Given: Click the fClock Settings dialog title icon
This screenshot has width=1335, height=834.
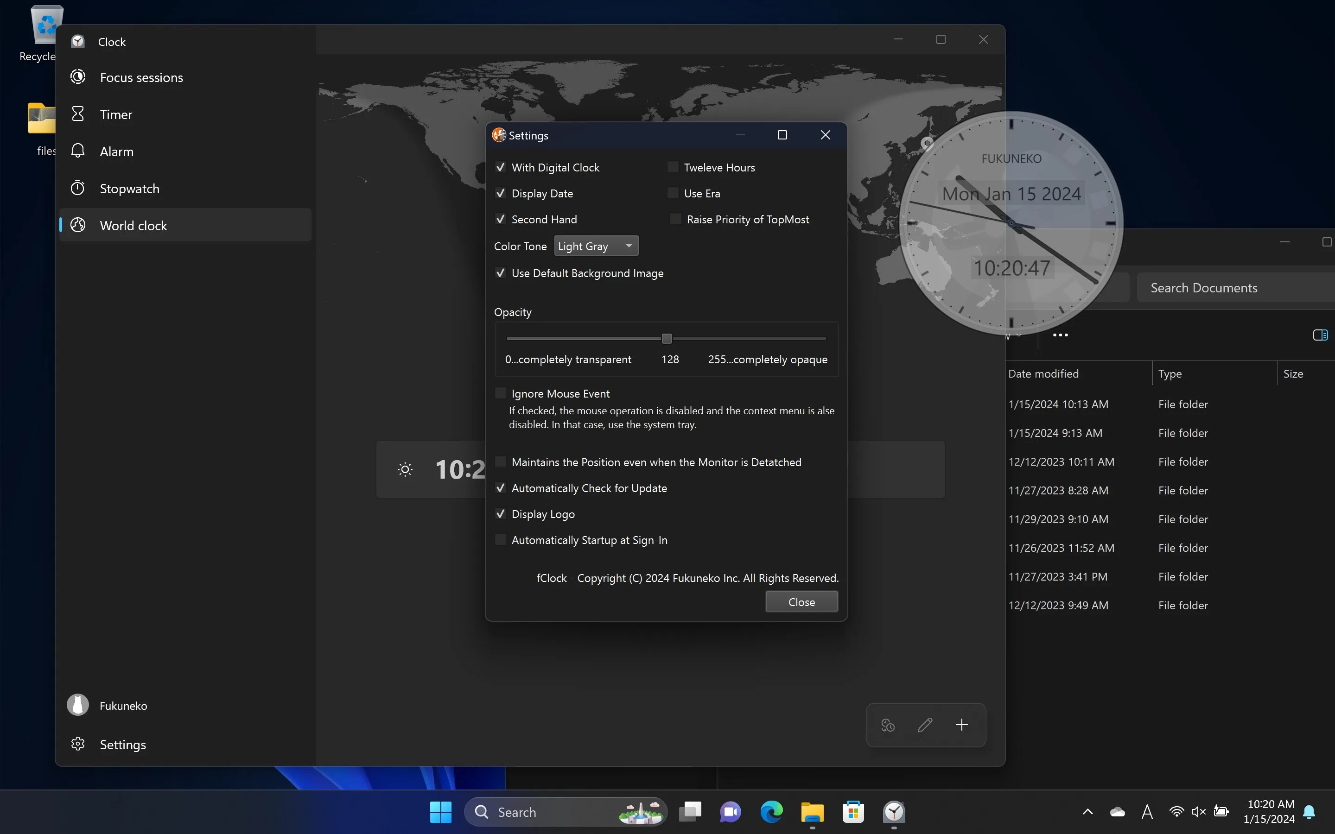Looking at the screenshot, I should point(499,135).
